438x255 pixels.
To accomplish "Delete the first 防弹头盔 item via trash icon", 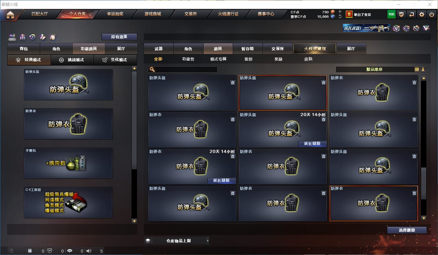I will [233, 82].
